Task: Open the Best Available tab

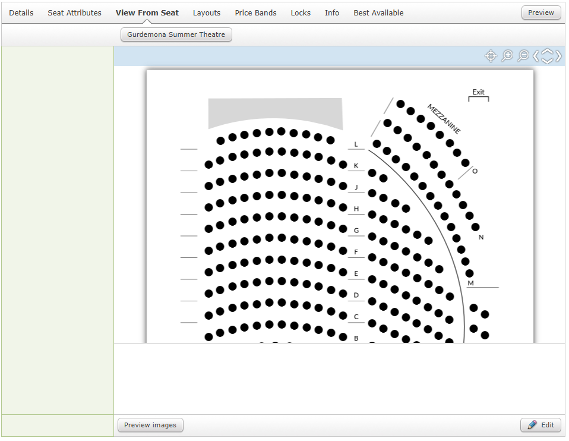Action: tap(378, 12)
